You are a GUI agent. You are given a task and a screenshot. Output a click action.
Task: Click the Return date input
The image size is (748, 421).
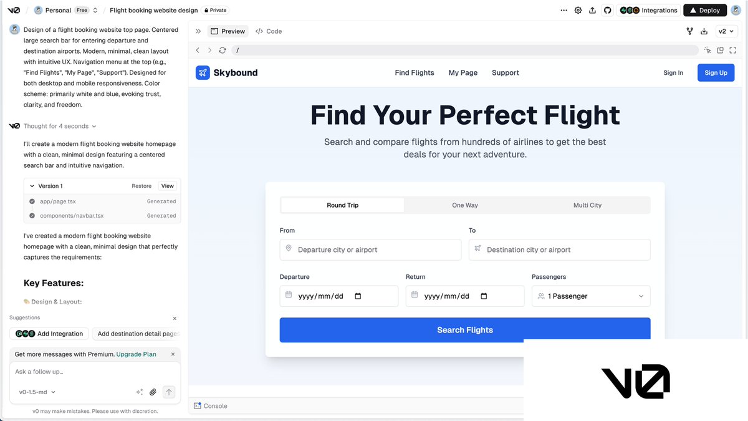[465, 296]
